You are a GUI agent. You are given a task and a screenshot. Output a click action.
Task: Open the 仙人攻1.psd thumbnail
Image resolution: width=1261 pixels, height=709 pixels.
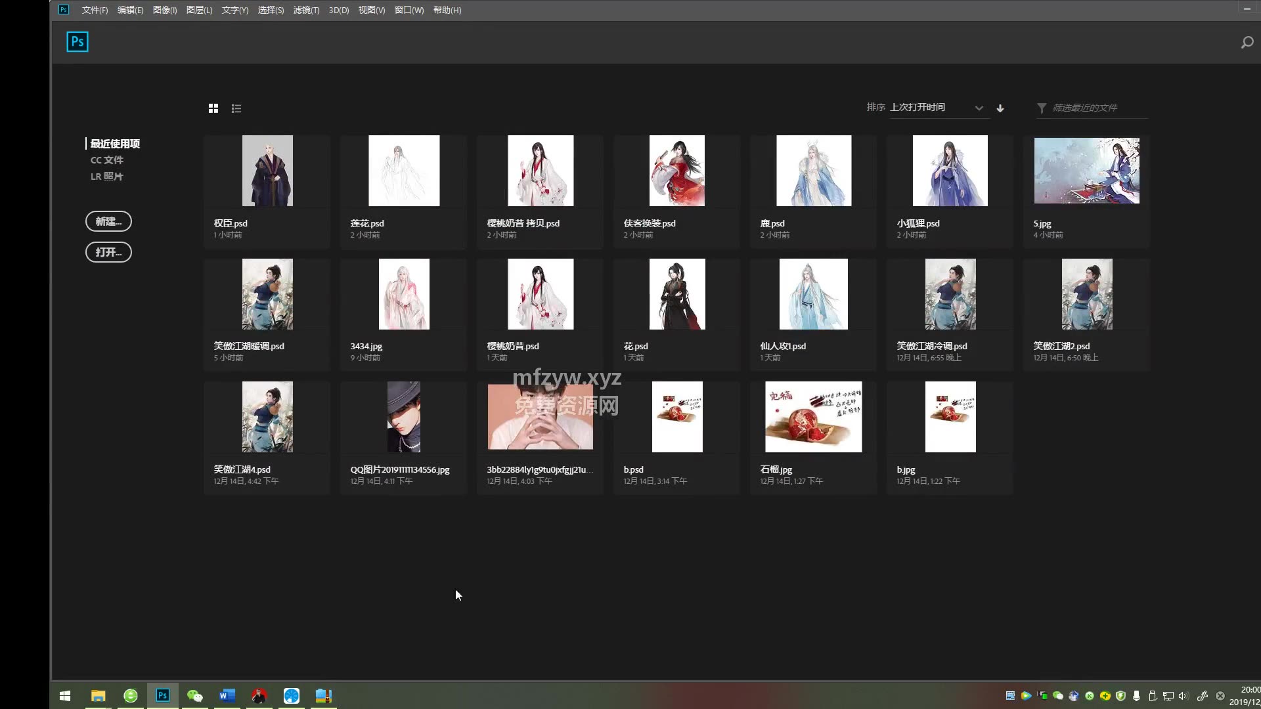(814, 293)
